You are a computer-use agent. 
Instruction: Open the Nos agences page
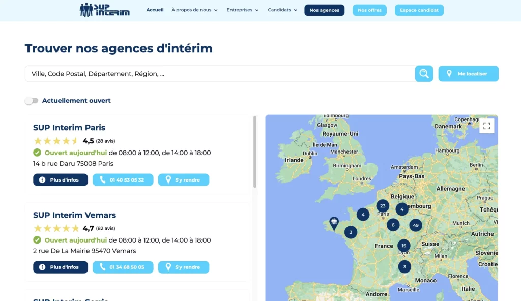click(x=324, y=10)
